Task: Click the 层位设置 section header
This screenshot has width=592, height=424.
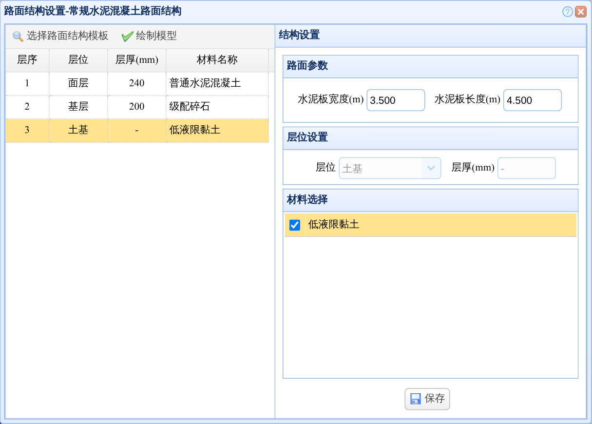Action: [430, 138]
